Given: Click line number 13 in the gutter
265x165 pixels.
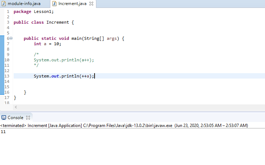Looking at the screenshot, I should click(x=7, y=76).
